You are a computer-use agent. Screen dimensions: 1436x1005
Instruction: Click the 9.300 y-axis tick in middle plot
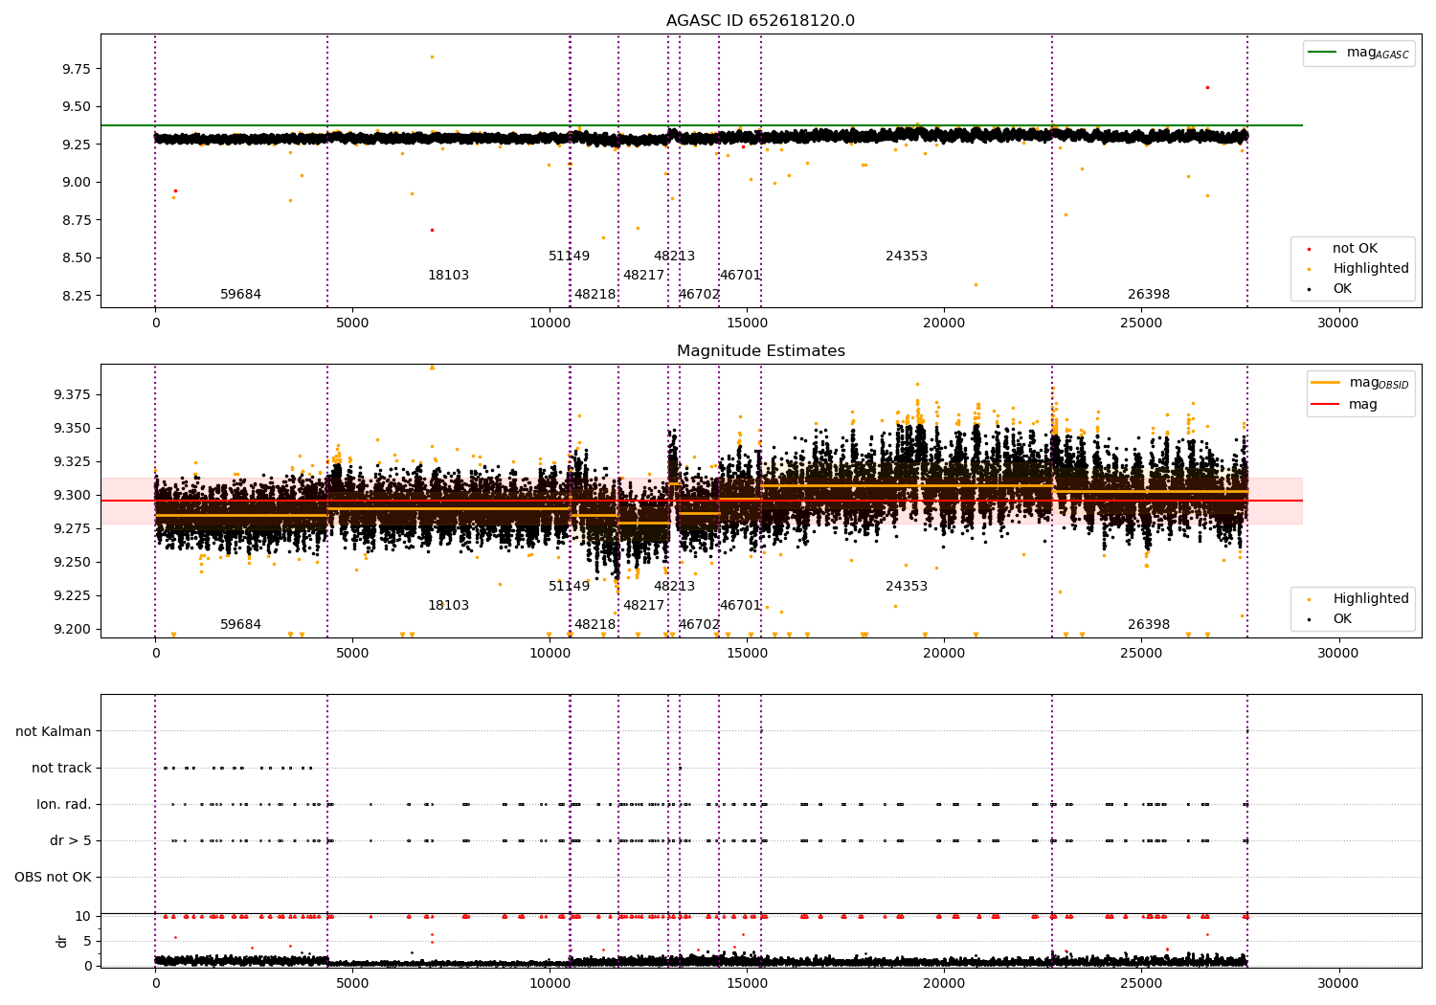point(72,496)
